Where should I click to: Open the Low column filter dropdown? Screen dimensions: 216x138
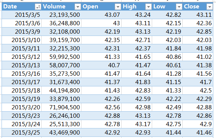pos(179,7)
